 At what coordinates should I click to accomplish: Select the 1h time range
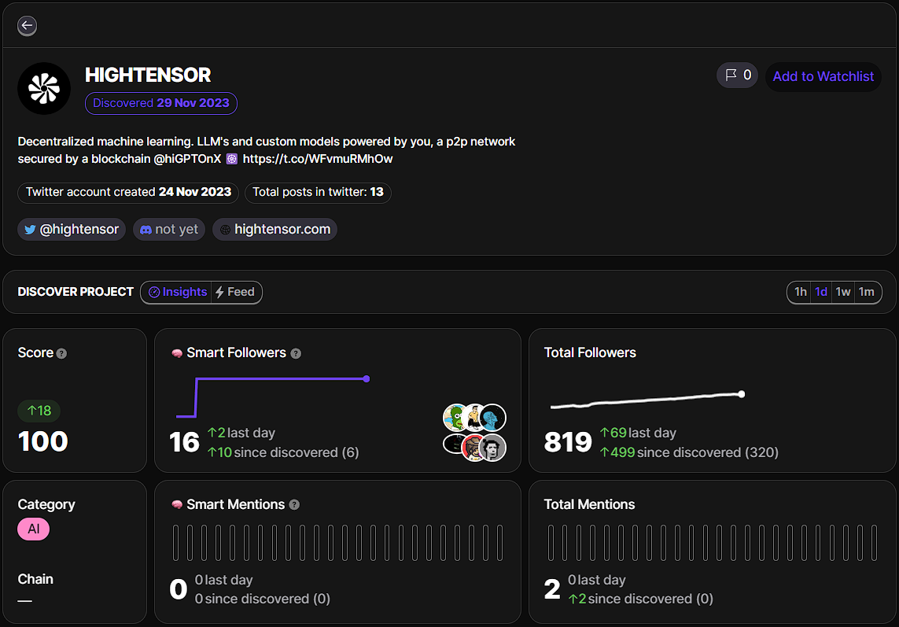click(x=801, y=292)
